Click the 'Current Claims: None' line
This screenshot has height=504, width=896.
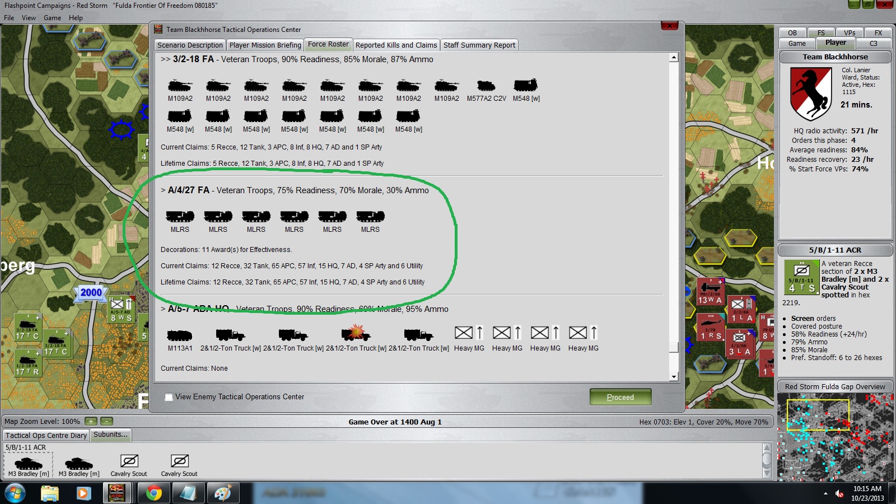point(194,368)
